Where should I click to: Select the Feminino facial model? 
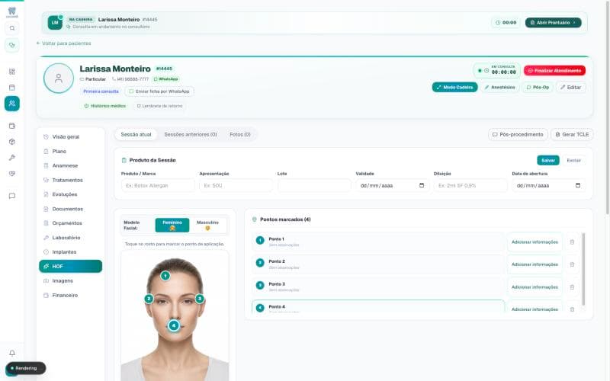172,225
